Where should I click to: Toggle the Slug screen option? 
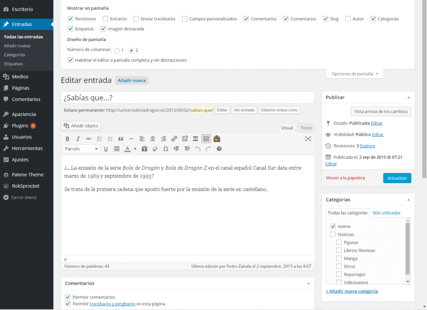pyautogui.click(x=325, y=19)
